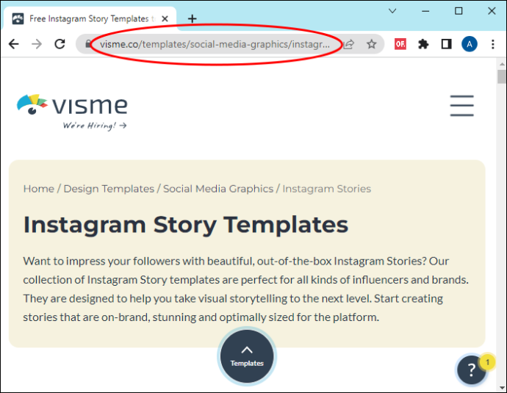The height and width of the screenshot is (393, 507).
Task: Open the Extensions puzzle piece menu
Action: pyautogui.click(x=423, y=44)
